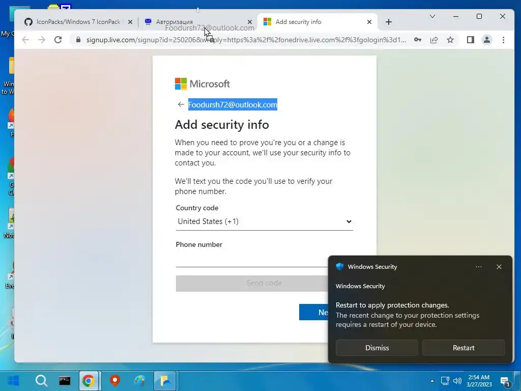Minimize the Chrome window
The image size is (521, 391).
456,16
